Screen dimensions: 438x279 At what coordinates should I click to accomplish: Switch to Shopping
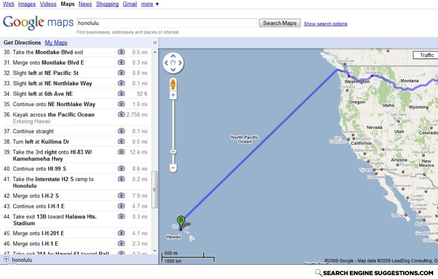click(107, 4)
